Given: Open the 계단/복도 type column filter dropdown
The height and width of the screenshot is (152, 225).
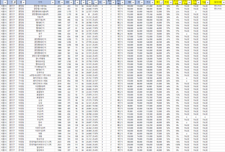Looking at the screenshot, I should tap(122, 2).
